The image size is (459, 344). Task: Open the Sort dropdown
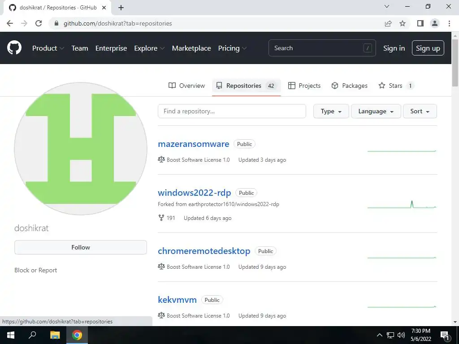point(420,111)
